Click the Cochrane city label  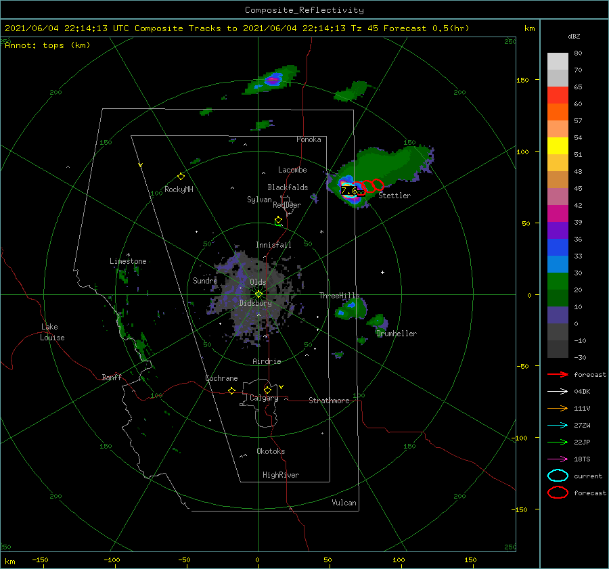(x=221, y=378)
